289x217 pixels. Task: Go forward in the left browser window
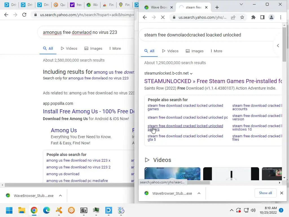point(15,15)
